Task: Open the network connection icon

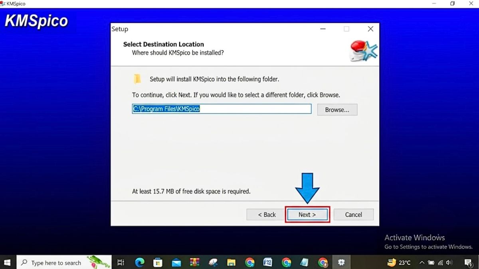Action: point(441,263)
